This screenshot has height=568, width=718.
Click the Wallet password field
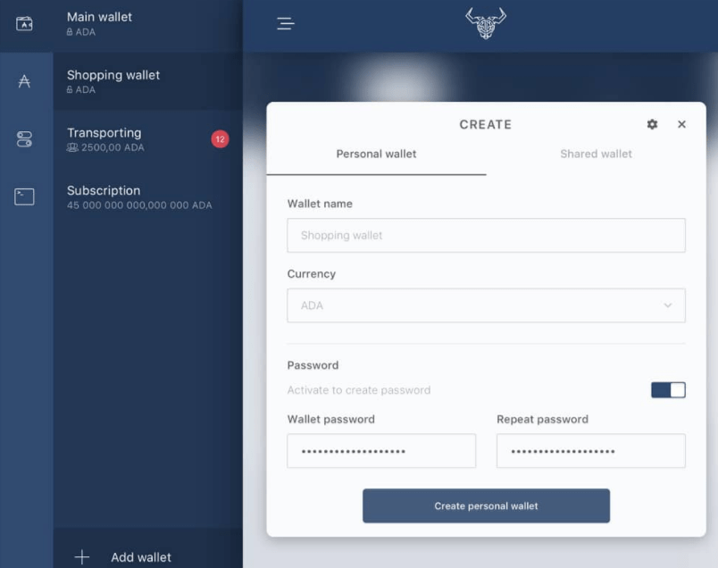(x=381, y=451)
